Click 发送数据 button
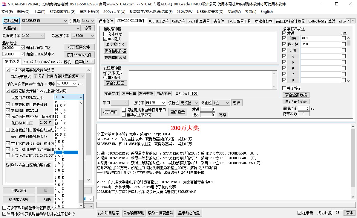The image size is (357, 218). click(x=146, y=93)
